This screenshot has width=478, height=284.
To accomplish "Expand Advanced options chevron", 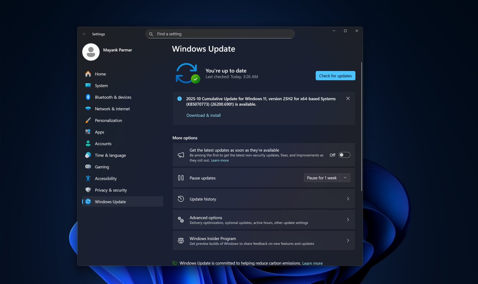I will point(348,220).
